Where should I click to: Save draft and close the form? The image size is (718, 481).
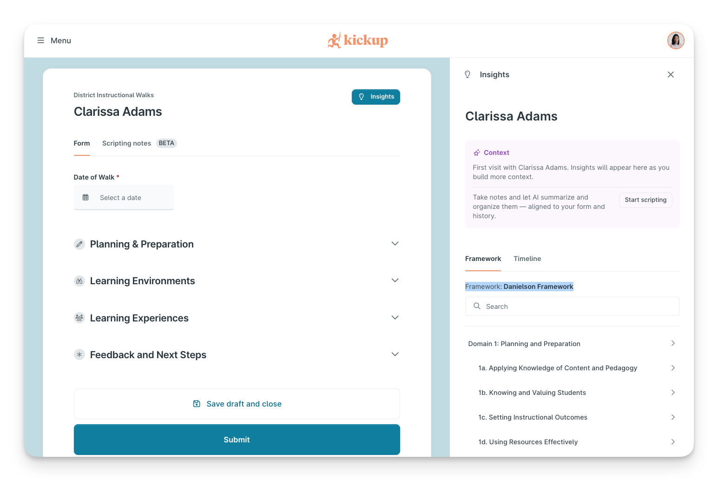point(237,404)
